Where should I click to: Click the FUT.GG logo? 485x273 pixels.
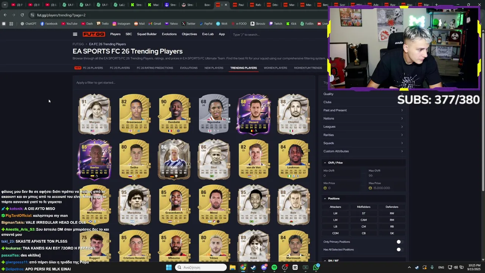94,34
